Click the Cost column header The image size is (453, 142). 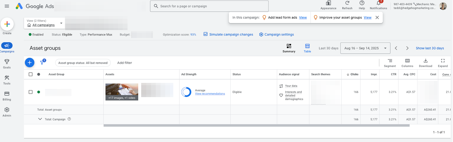tap(433, 74)
